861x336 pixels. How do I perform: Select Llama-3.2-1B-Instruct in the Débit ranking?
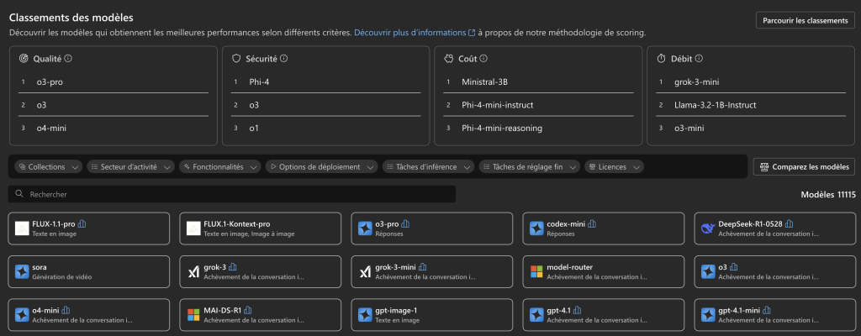[715, 105]
